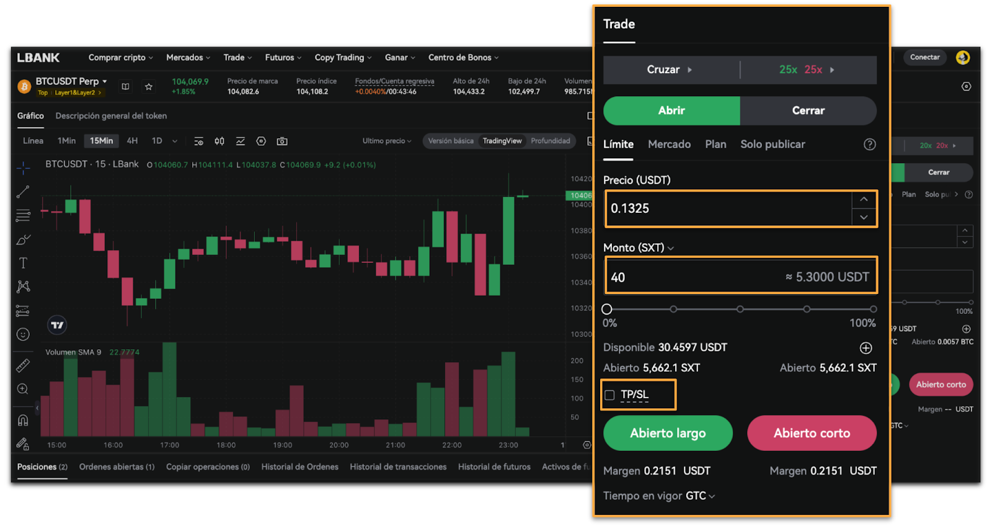992x526 pixels.
Task: Open the Copy Trading dropdown
Action: [343, 58]
